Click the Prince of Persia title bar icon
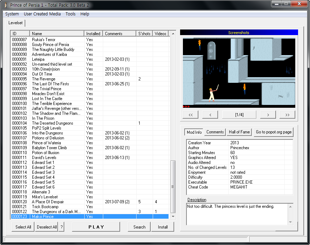 point(6,5)
